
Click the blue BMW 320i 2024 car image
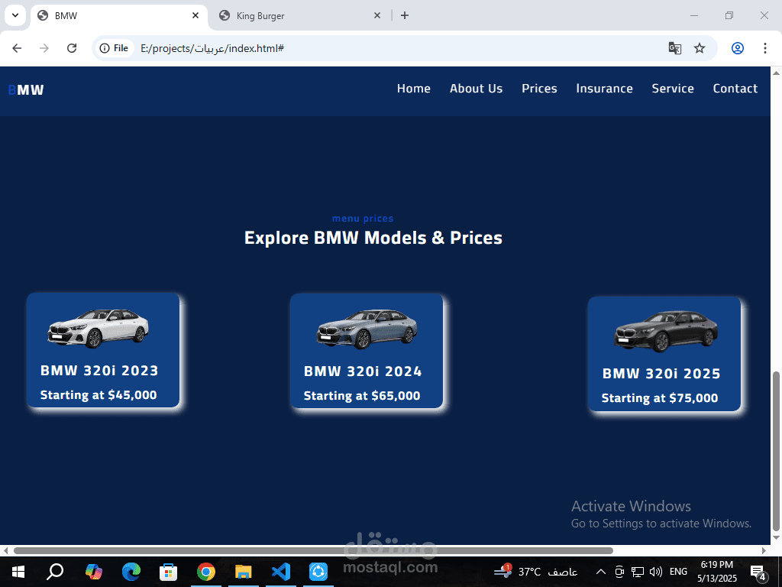coord(367,329)
